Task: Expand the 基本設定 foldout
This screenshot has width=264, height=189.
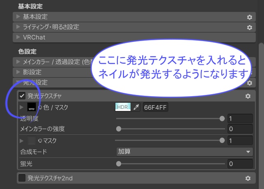Action: point(18,16)
